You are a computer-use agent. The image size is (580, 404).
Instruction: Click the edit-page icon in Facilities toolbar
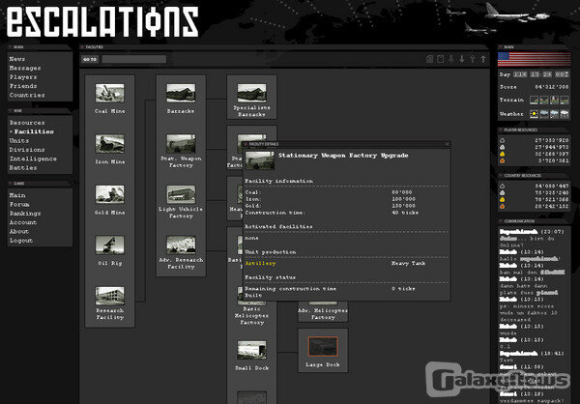(429, 59)
